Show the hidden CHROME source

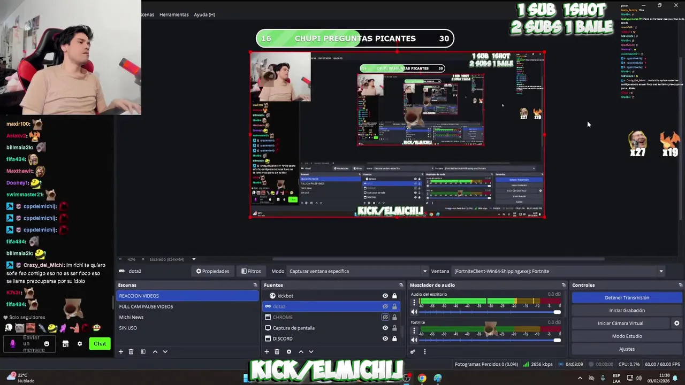click(385, 317)
